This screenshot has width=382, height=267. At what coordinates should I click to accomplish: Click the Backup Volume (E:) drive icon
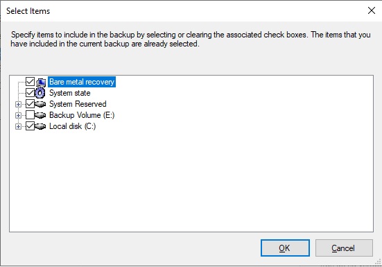pyautogui.click(x=40, y=115)
